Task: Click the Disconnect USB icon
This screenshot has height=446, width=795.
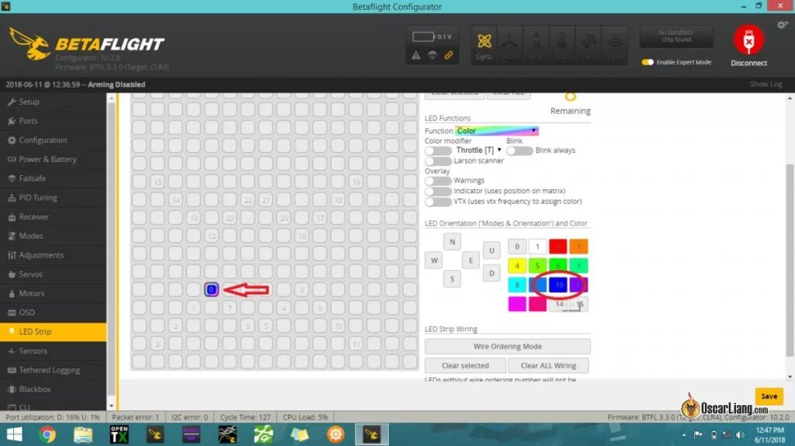Action: pyautogui.click(x=748, y=40)
